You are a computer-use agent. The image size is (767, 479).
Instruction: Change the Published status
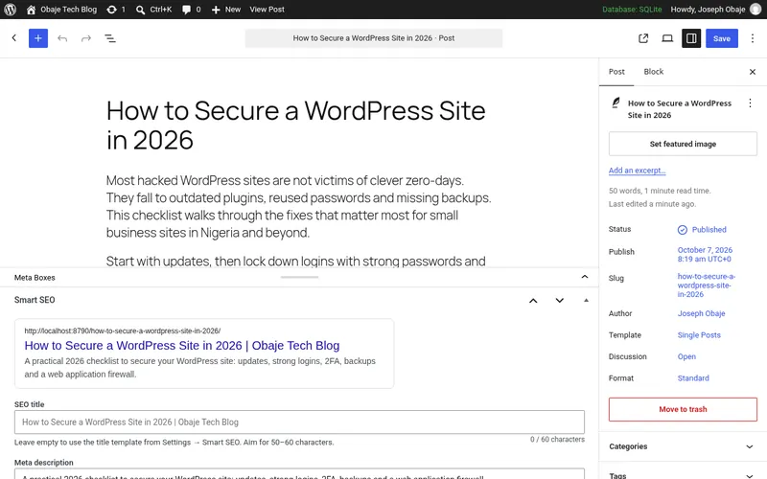[x=702, y=229]
